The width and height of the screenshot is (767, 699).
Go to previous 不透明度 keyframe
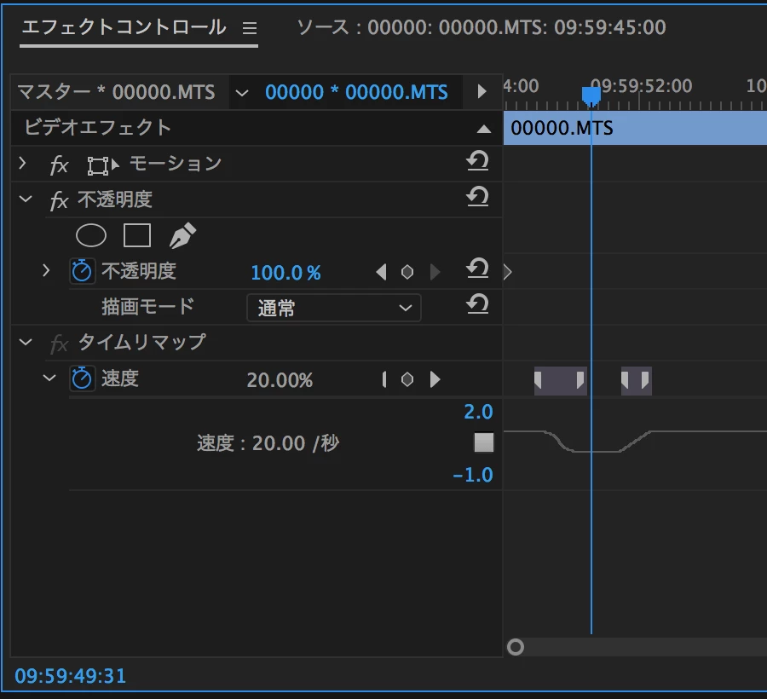[x=381, y=271]
